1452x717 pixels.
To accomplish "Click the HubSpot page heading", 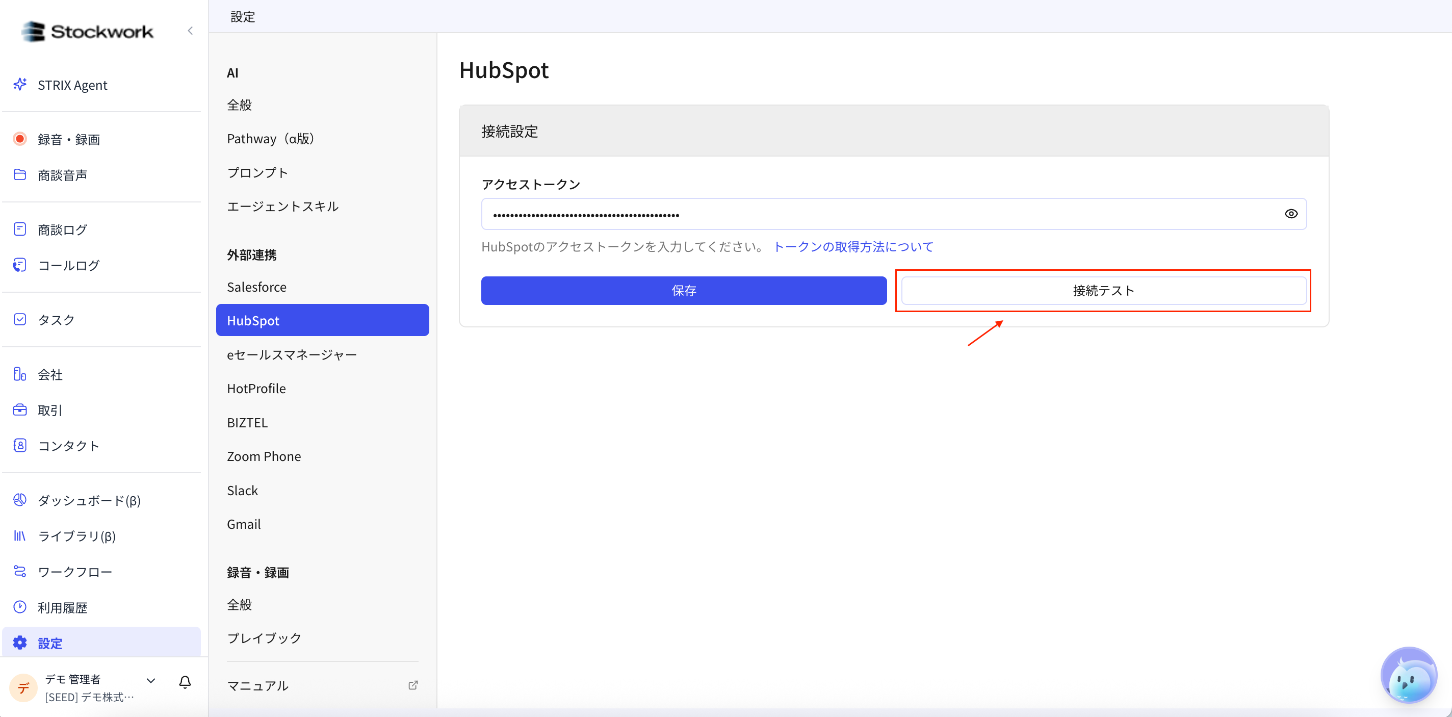I will coord(504,70).
